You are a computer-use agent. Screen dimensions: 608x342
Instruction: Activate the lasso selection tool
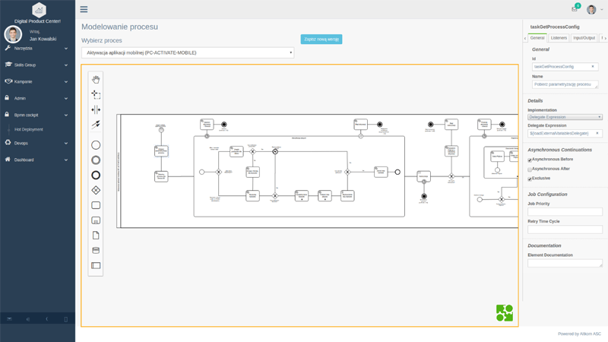coord(96,94)
